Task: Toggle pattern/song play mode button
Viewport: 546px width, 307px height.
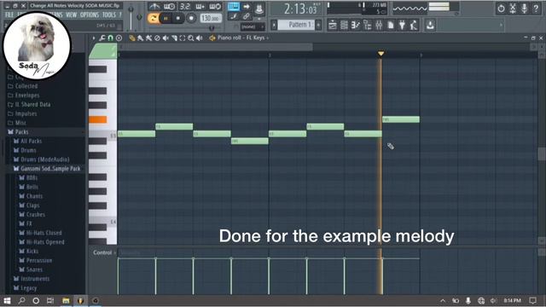Action: click(153, 18)
